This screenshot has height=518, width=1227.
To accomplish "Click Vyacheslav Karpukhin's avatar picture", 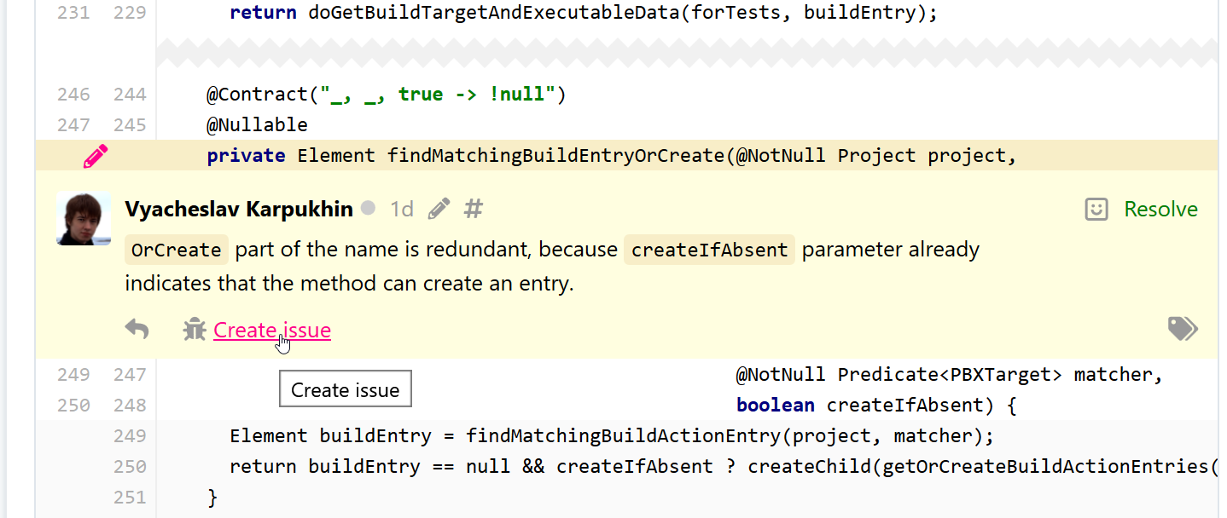I will [x=84, y=218].
